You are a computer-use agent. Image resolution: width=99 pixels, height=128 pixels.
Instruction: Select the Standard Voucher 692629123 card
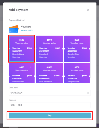49,49
